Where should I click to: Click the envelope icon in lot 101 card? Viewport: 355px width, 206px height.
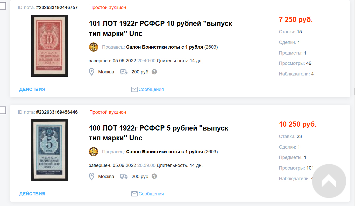pyautogui.click(x=134, y=89)
